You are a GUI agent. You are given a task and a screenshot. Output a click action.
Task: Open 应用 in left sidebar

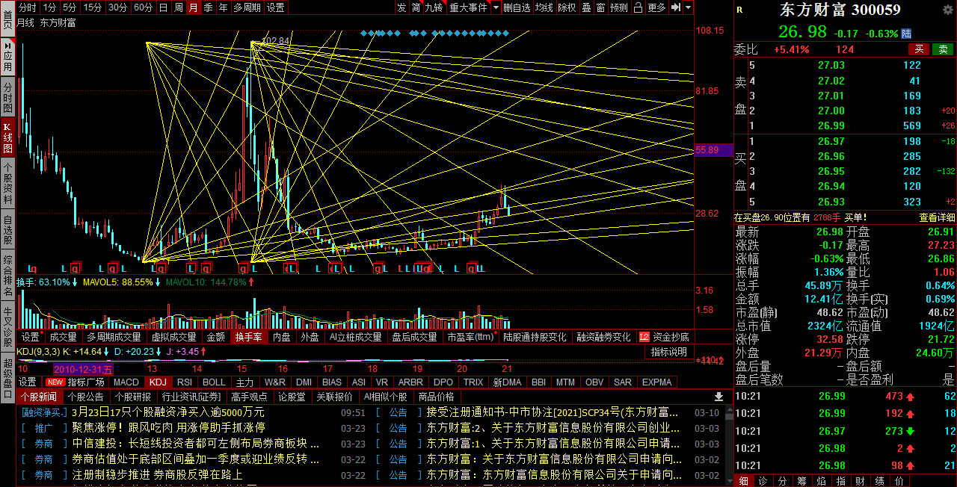coord(7,58)
